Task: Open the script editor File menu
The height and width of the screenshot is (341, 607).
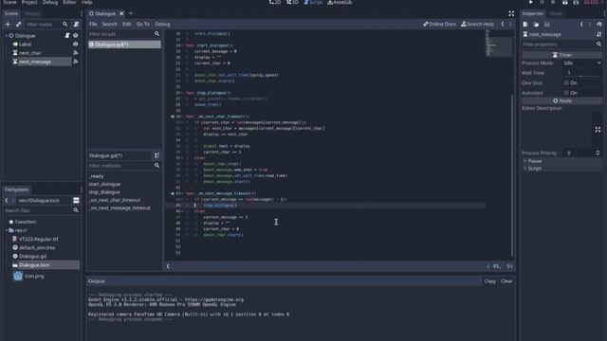Action: tap(93, 24)
